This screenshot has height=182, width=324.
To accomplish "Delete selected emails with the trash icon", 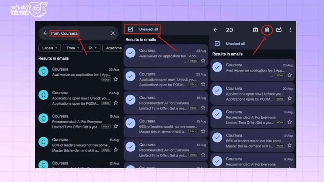I will click(267, 30).
